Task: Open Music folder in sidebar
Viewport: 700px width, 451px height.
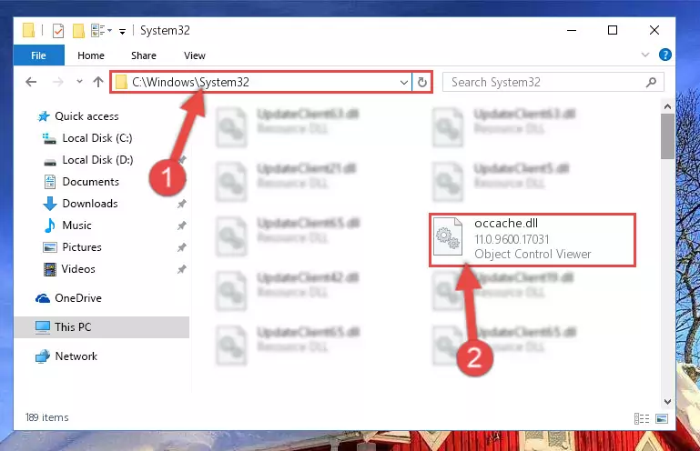Action: [x=68, y=225]
